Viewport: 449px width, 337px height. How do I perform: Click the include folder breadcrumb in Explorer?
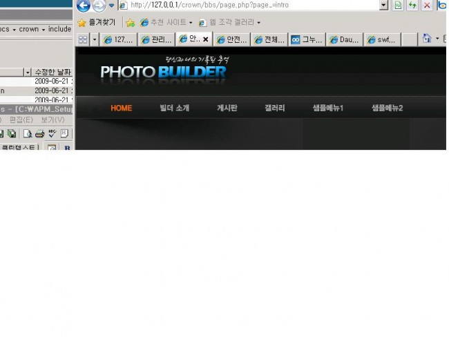59,29
